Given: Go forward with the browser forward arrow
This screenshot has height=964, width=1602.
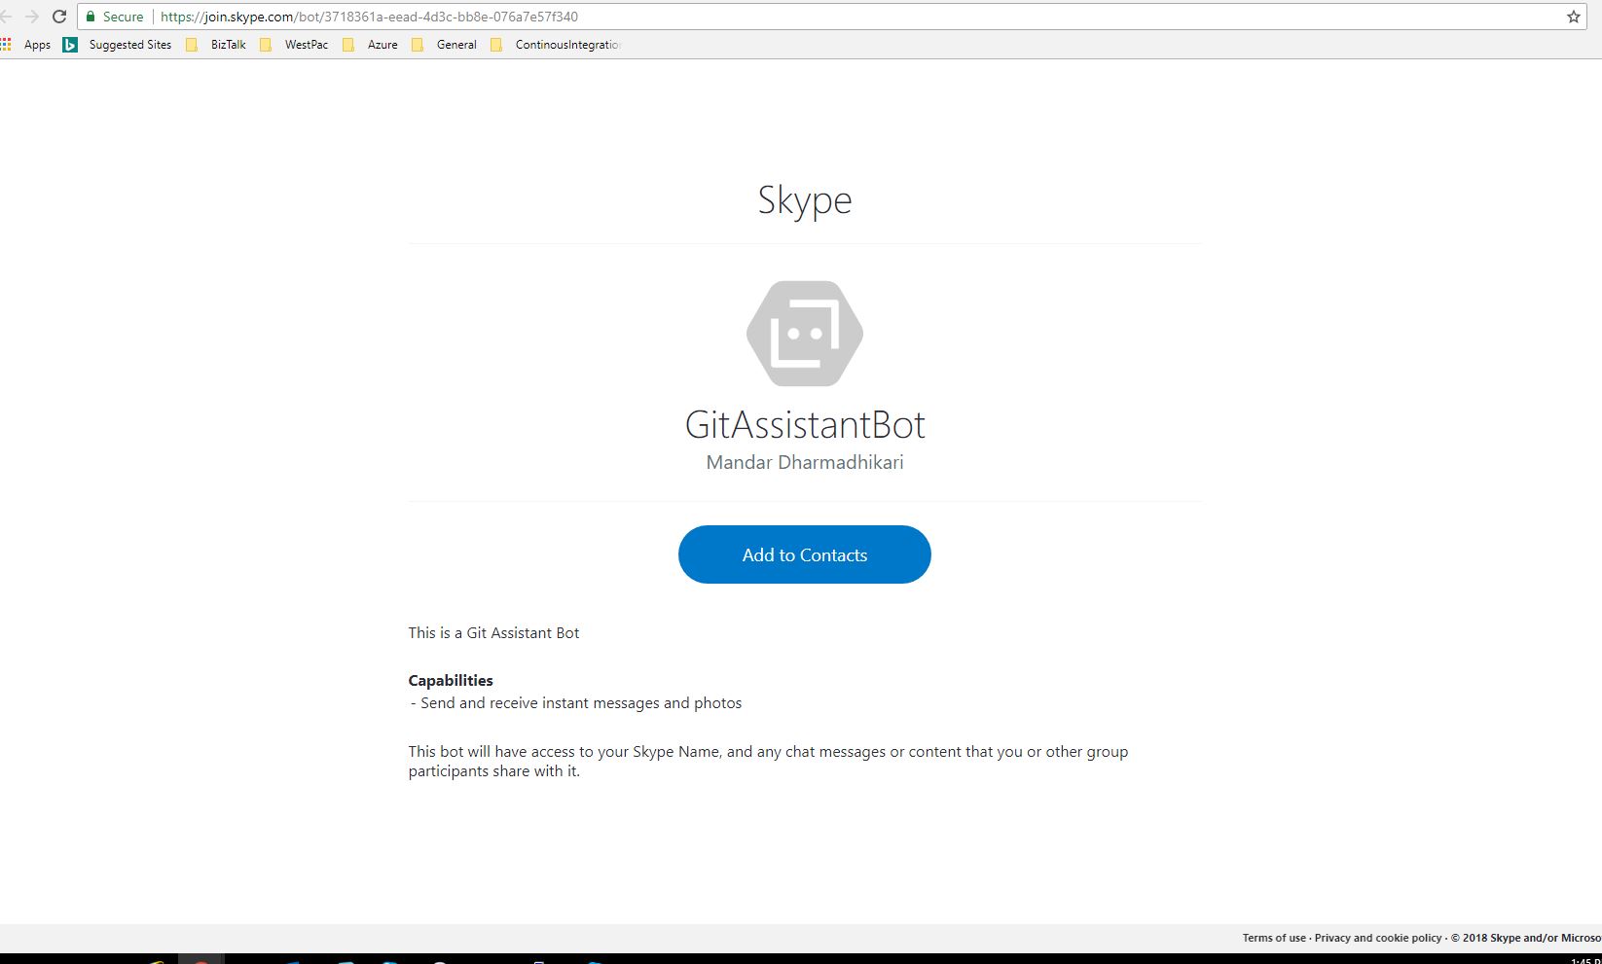Looking at the screenshot, I should click(31, 17).
